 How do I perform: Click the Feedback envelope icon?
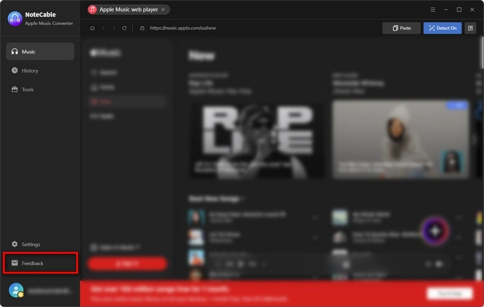pos(15,263)
